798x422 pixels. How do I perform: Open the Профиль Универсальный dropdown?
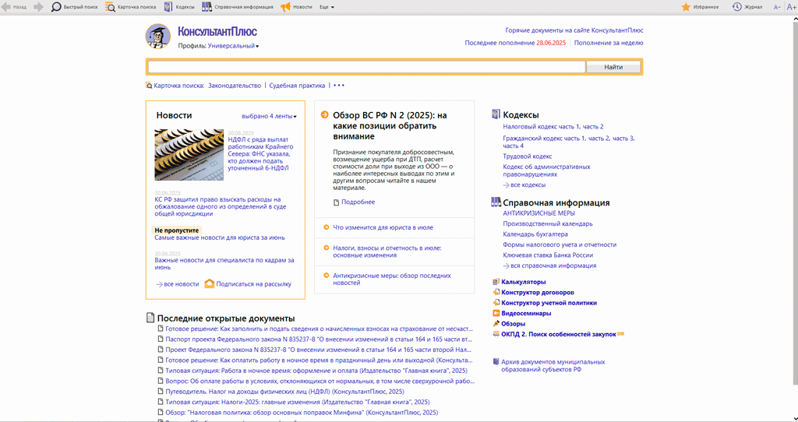(233, 46)
